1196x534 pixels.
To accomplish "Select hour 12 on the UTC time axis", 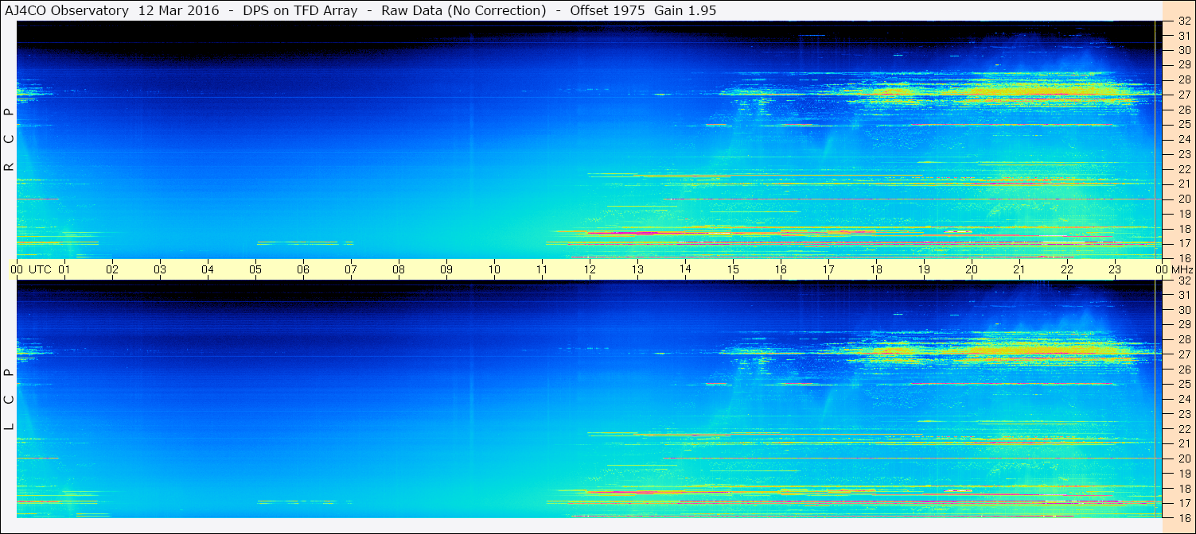I will 590,269.
